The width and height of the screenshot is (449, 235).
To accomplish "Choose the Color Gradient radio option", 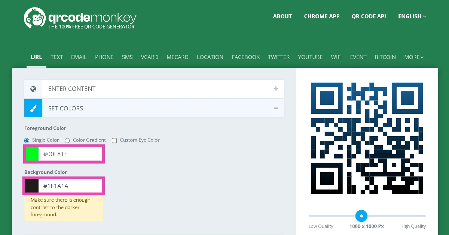I will click(x=67, y=140).
